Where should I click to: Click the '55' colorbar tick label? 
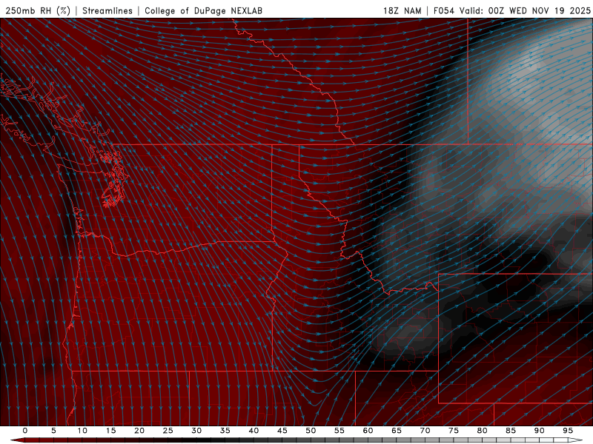tap(339, 431)
